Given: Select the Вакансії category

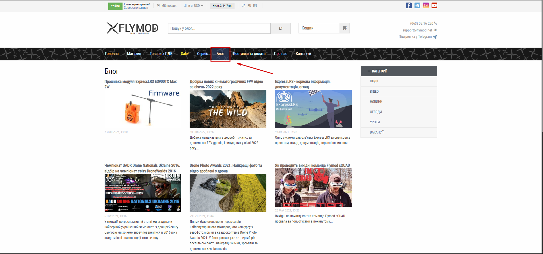Looking at the screenshot, I should 399,132.
